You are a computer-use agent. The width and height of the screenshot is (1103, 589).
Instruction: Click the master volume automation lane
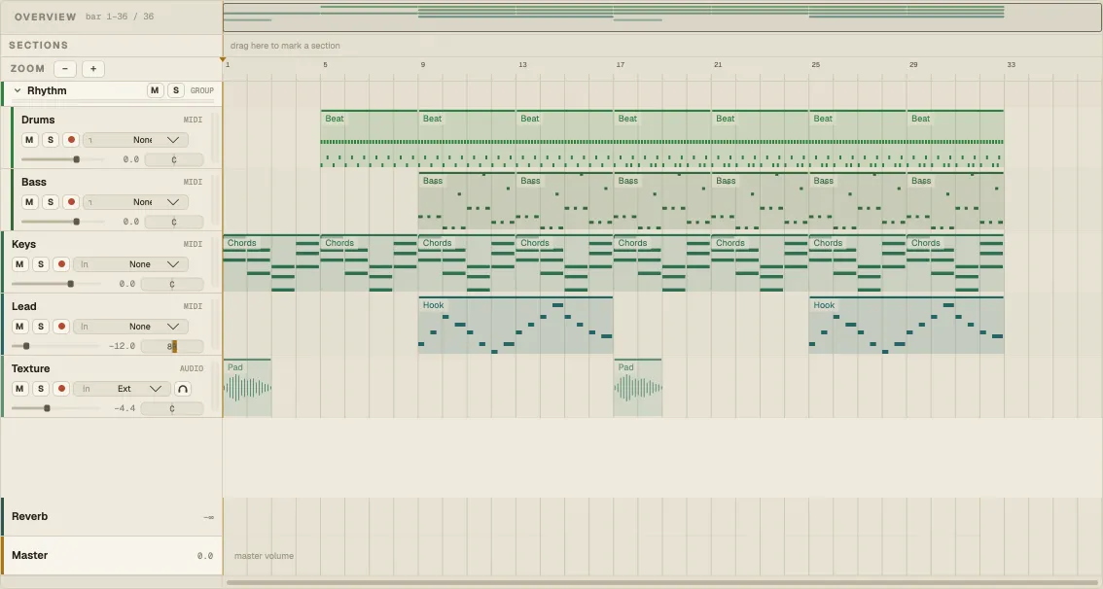point(662,555)
